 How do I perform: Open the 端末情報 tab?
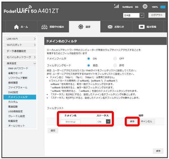(148, 27)
